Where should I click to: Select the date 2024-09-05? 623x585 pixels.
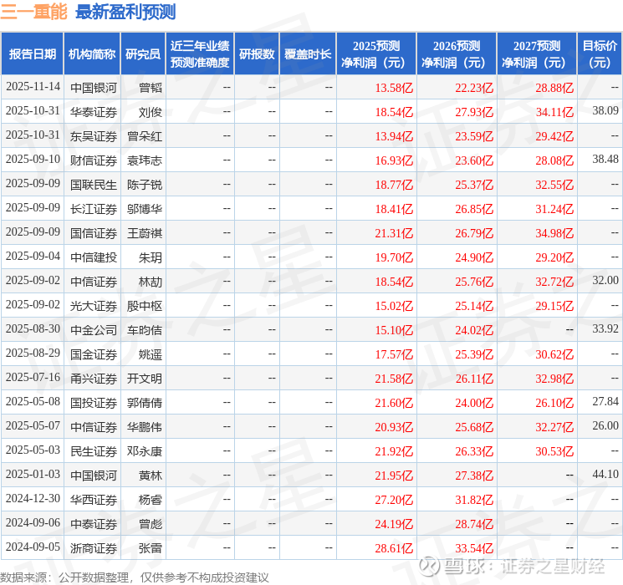33,547
